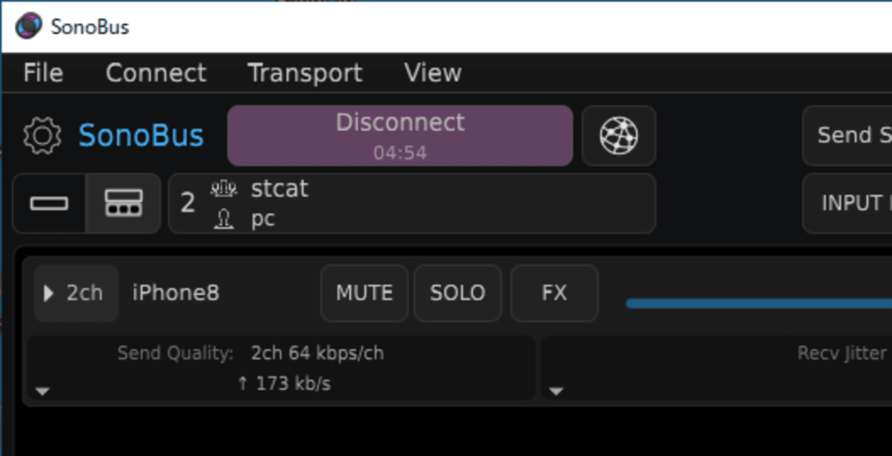Screen dimensions: 892x456
Task: Switch to the minimal single-bar view icon
Action: 49,203
